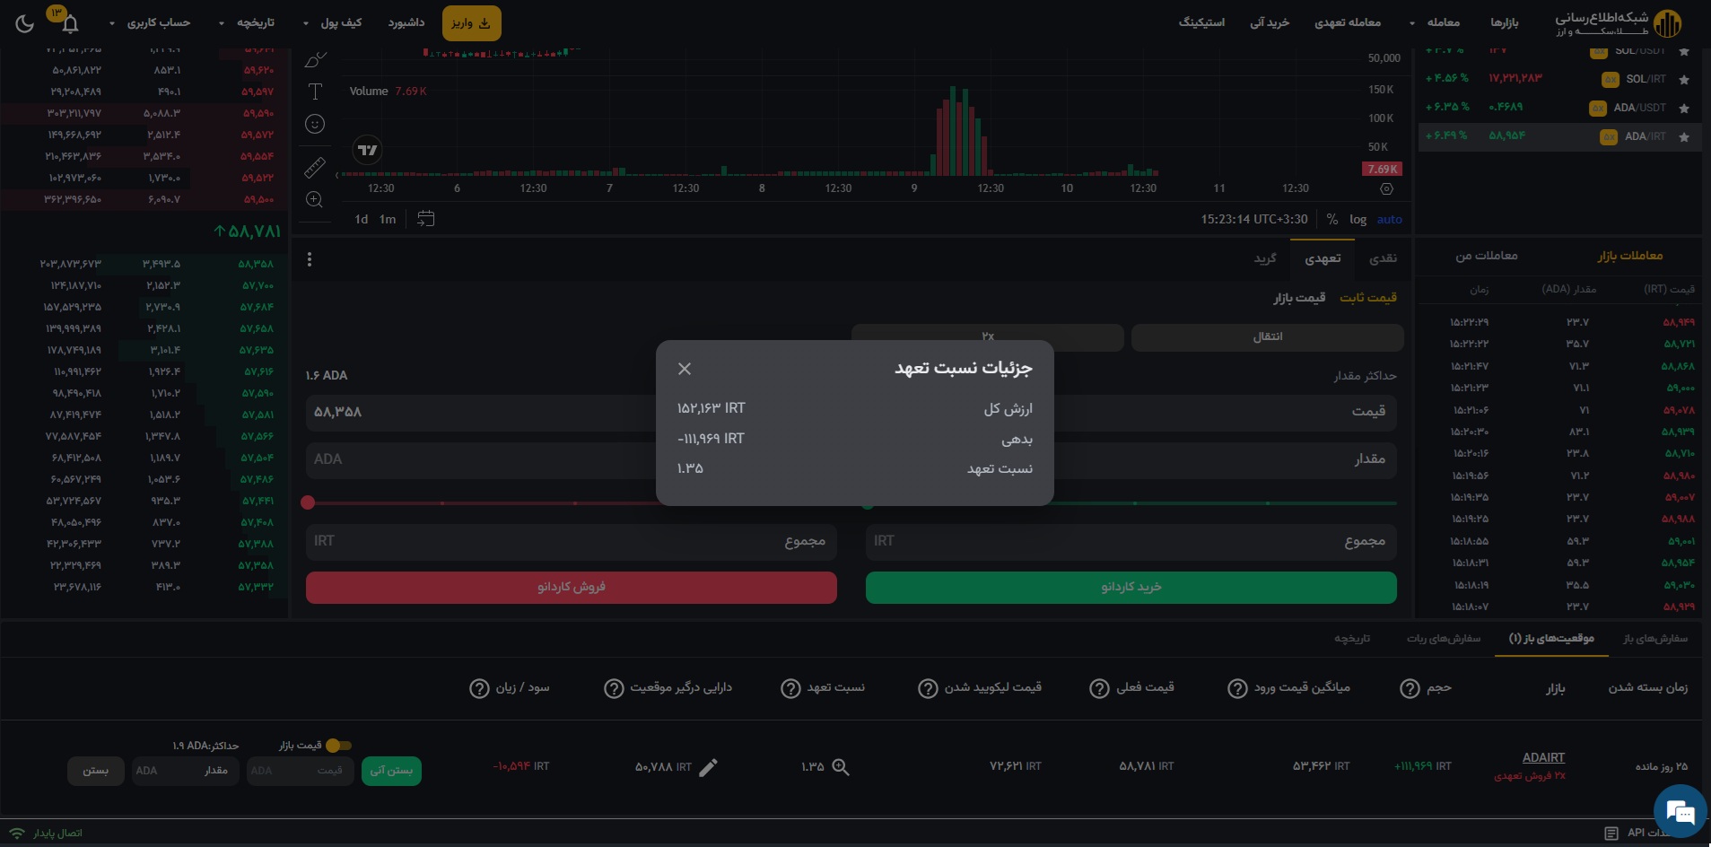The height and width of the screenshot is (847, 1711).
Task: Expand the معامله dropdown in navbar
Action: [x=1435, y=22]
